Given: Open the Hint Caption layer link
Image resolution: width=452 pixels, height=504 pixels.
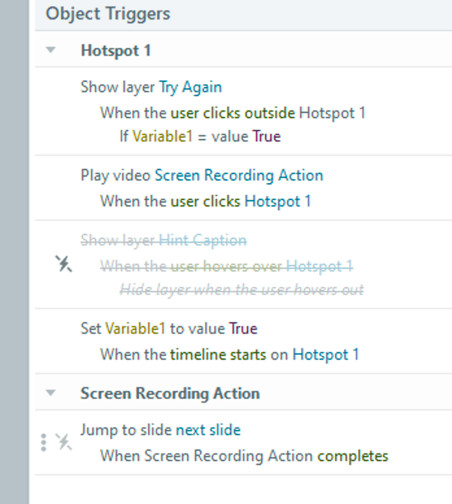Looking at the screenshot, I should [x=203, y=240].
